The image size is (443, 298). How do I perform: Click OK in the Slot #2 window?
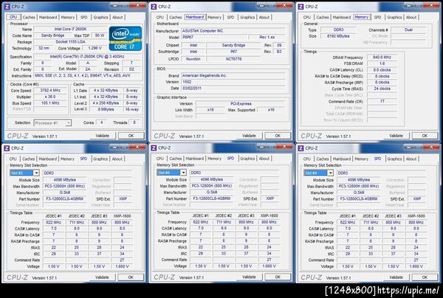[131, 277]
